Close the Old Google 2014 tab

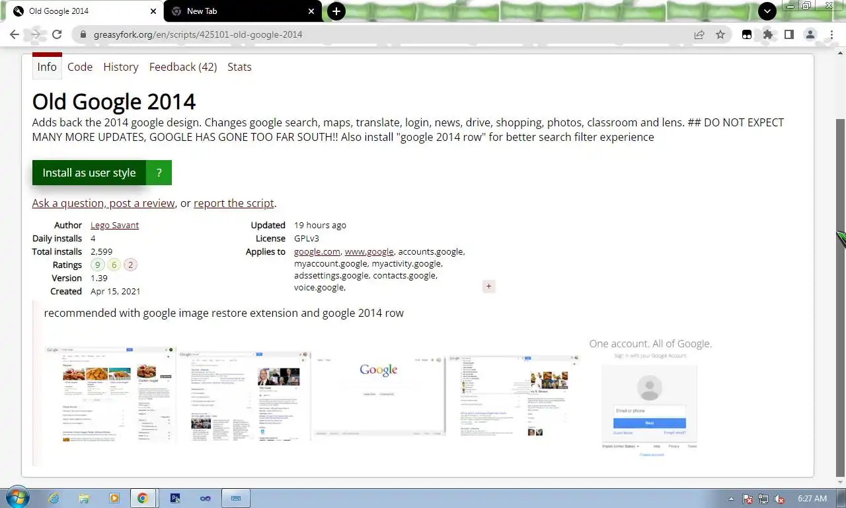(153, 11)
